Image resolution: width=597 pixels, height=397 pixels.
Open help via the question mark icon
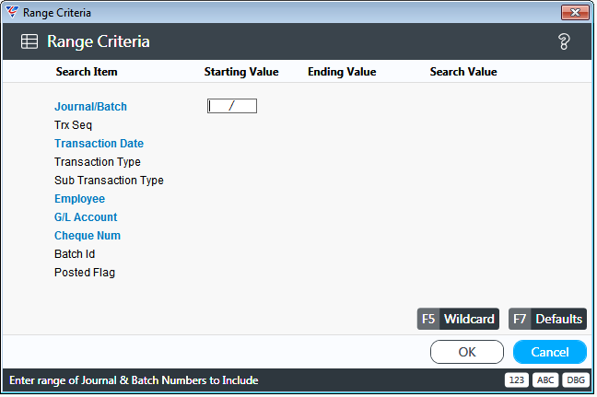(564, 41)
